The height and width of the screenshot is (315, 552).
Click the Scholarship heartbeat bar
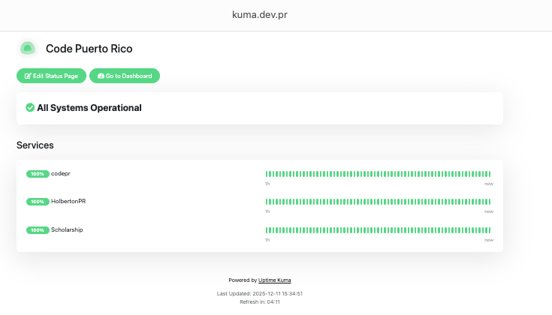coord(378,230)
